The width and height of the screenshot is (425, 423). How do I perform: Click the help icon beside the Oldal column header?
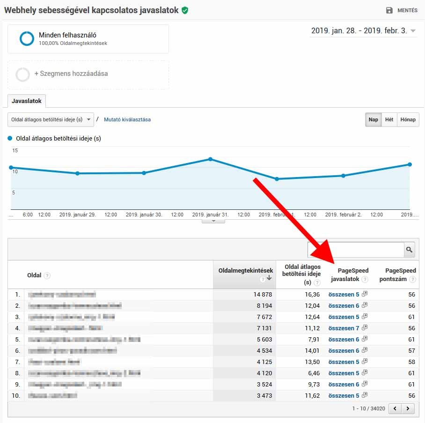click(47, 275)
